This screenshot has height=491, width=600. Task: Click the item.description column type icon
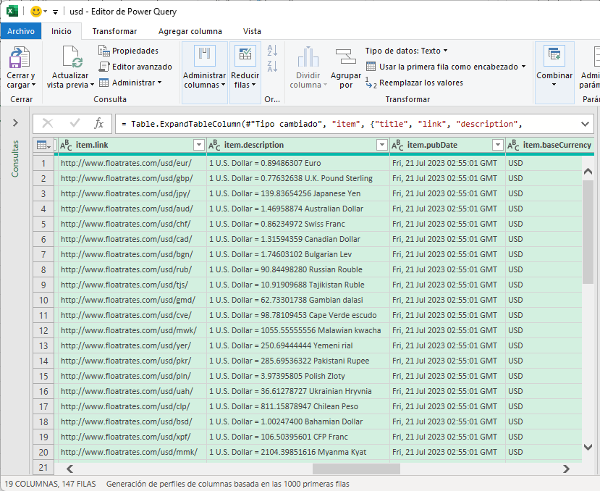[x=214, y=145]
